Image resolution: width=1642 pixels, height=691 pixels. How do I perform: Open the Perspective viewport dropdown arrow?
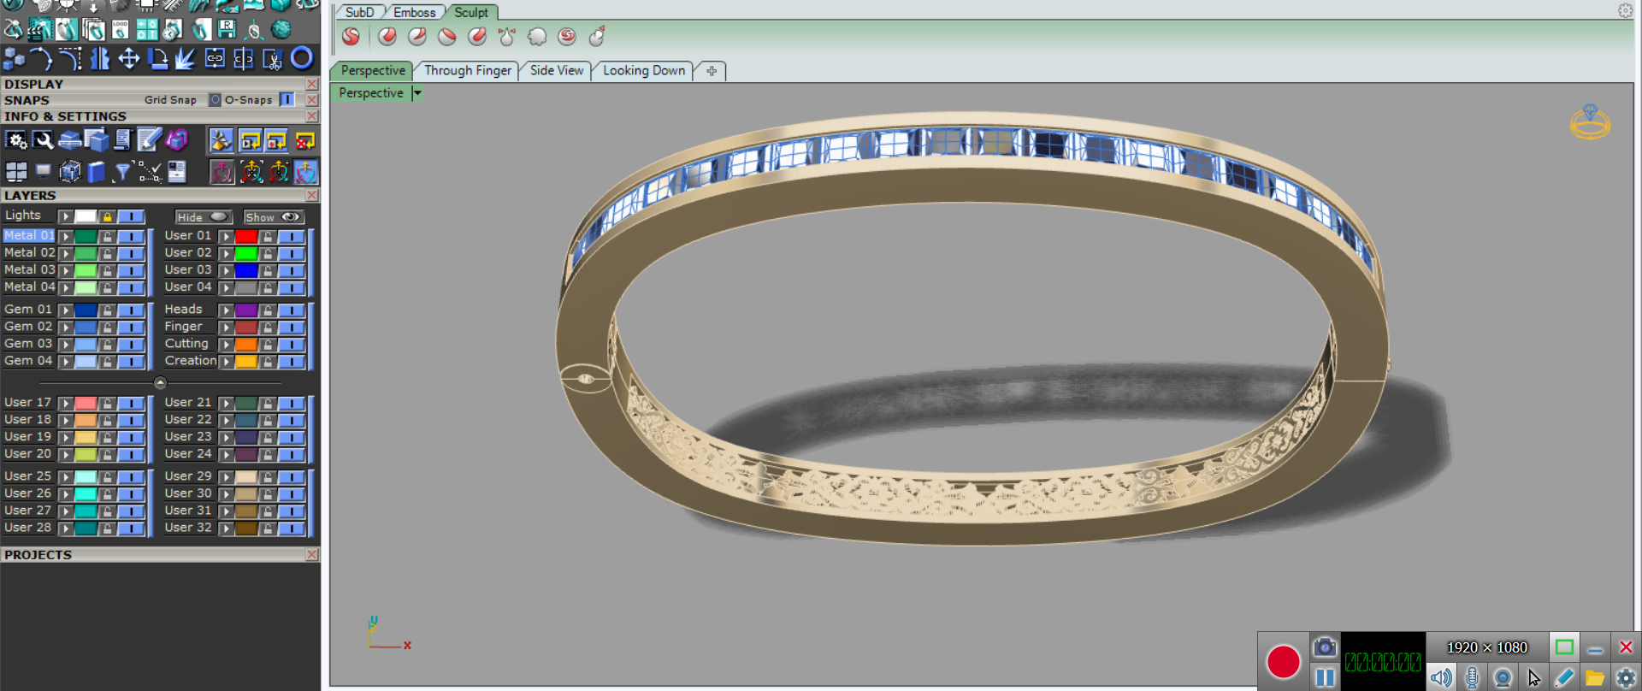[417, 93]
